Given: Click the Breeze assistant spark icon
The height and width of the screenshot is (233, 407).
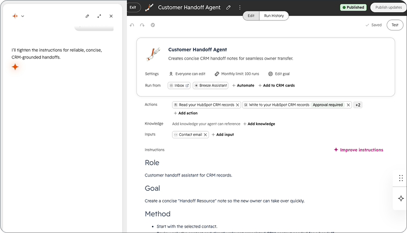Looking at the screenshot, I should 15,16.
